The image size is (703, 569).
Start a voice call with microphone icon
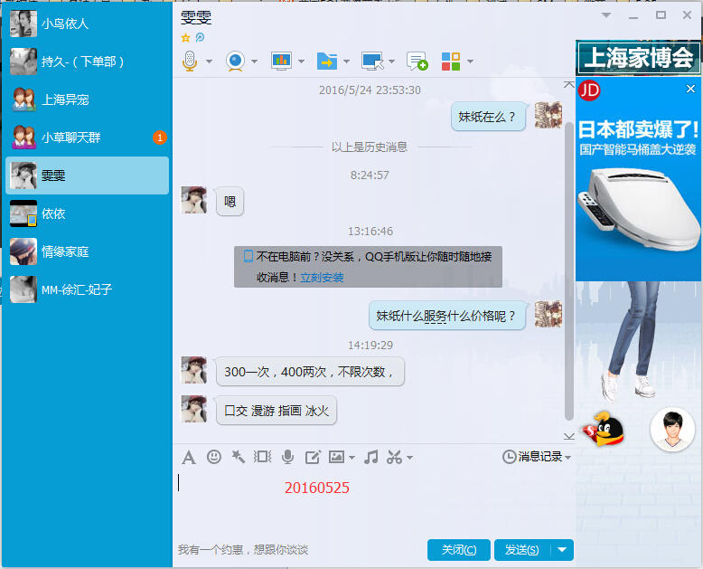coord(190,61)
